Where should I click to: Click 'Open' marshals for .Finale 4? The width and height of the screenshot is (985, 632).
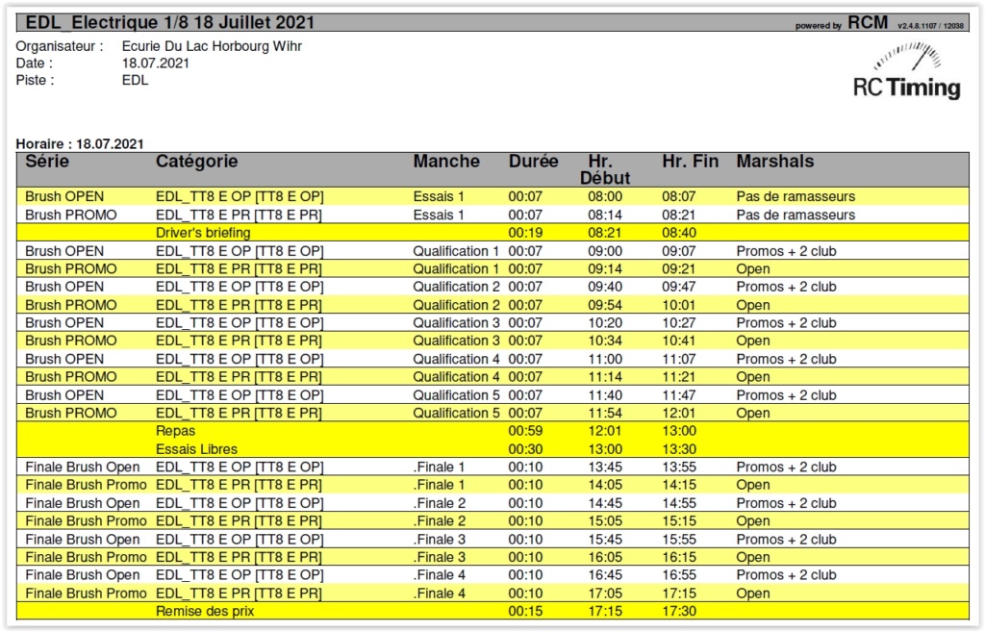(x=752, y=594)
